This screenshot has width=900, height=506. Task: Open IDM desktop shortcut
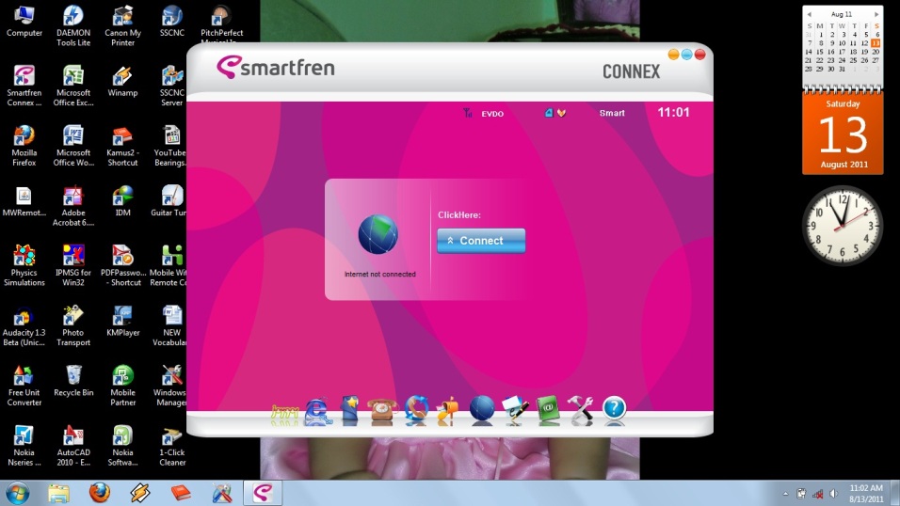pos(122,201)
